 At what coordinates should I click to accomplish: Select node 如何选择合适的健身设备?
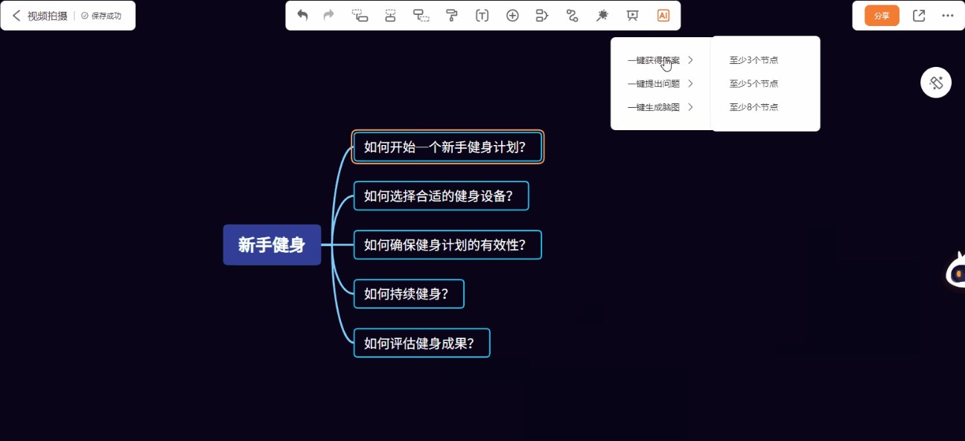tap(442, 196)
